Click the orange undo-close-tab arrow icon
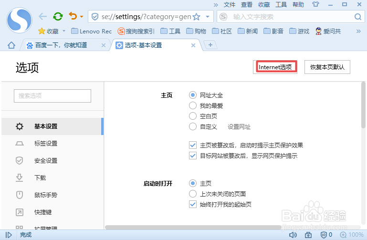This screenshot has height=240, width=367. (x=73, y=16)
